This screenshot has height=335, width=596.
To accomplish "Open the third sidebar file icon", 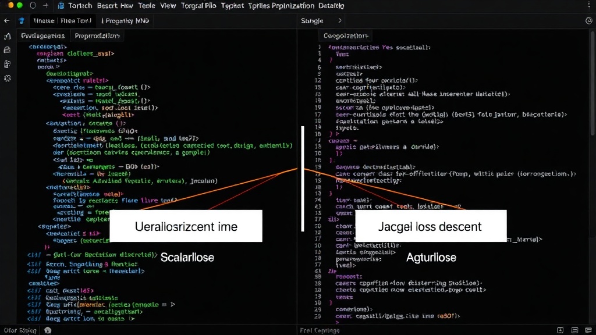I will tap(7, 64).
